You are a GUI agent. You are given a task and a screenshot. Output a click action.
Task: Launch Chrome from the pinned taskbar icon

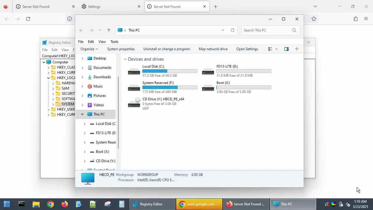tap(50, 204)
